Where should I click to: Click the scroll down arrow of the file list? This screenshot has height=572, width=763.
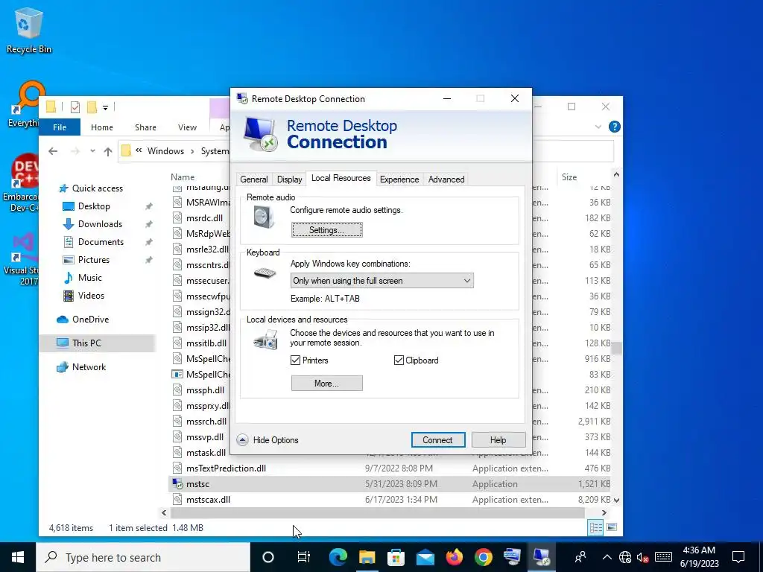click(616, 500)
